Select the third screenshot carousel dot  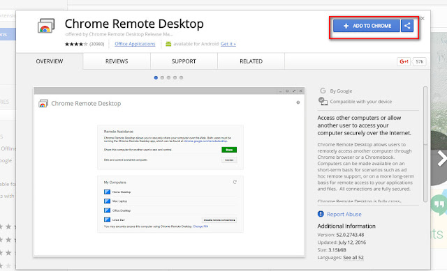pyautogui.click(x=168, y=77)
